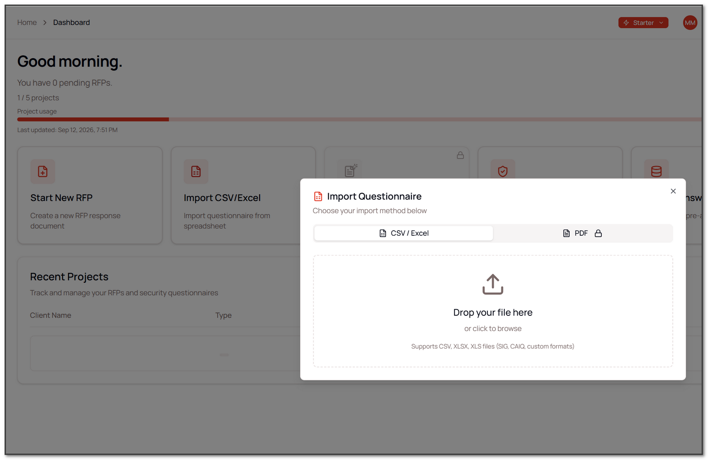Open the Start New RFP card
708x460 pixels.
[90, 195]
